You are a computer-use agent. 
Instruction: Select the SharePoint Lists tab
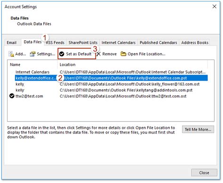[x=83, y=43]
